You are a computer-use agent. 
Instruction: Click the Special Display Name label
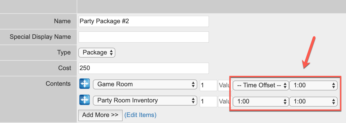coord(40,37)
